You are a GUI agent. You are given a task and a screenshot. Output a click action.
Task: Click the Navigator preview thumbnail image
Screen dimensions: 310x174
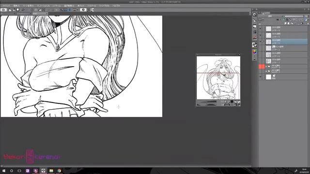click(x=218, y=77)
